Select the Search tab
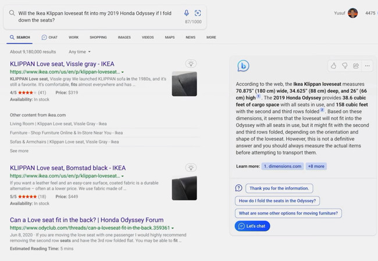Image resolution: width=378 pixels, height=261 pixels. coord(20,37)
